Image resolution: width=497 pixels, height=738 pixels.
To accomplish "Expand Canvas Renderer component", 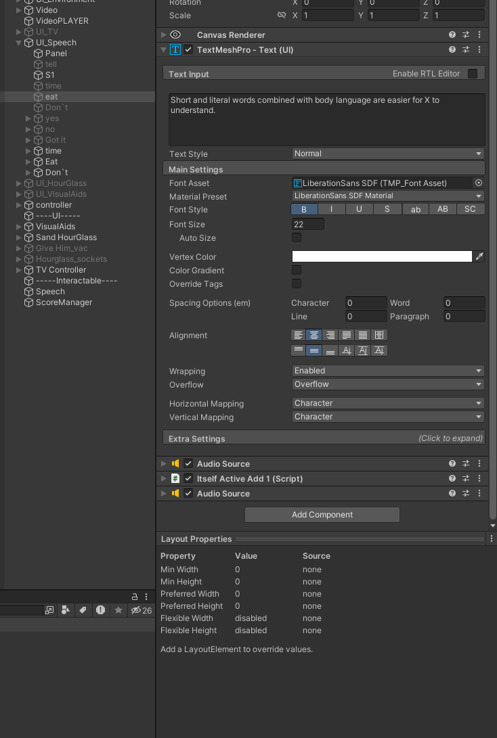I will [163, 34].
